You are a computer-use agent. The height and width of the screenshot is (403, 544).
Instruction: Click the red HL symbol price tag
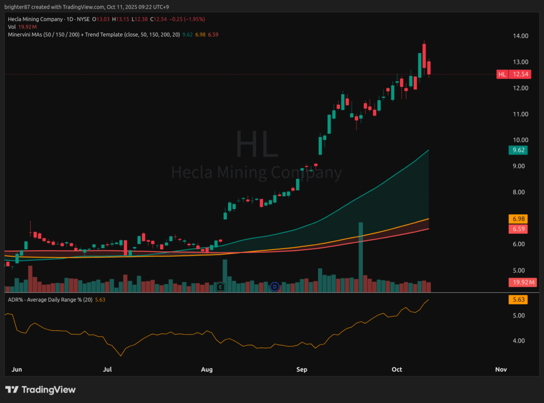tap(502, 74)
